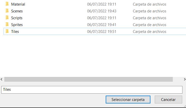186x108 pixels.
Task: Select the Material folder name
Action: [18, 4]
